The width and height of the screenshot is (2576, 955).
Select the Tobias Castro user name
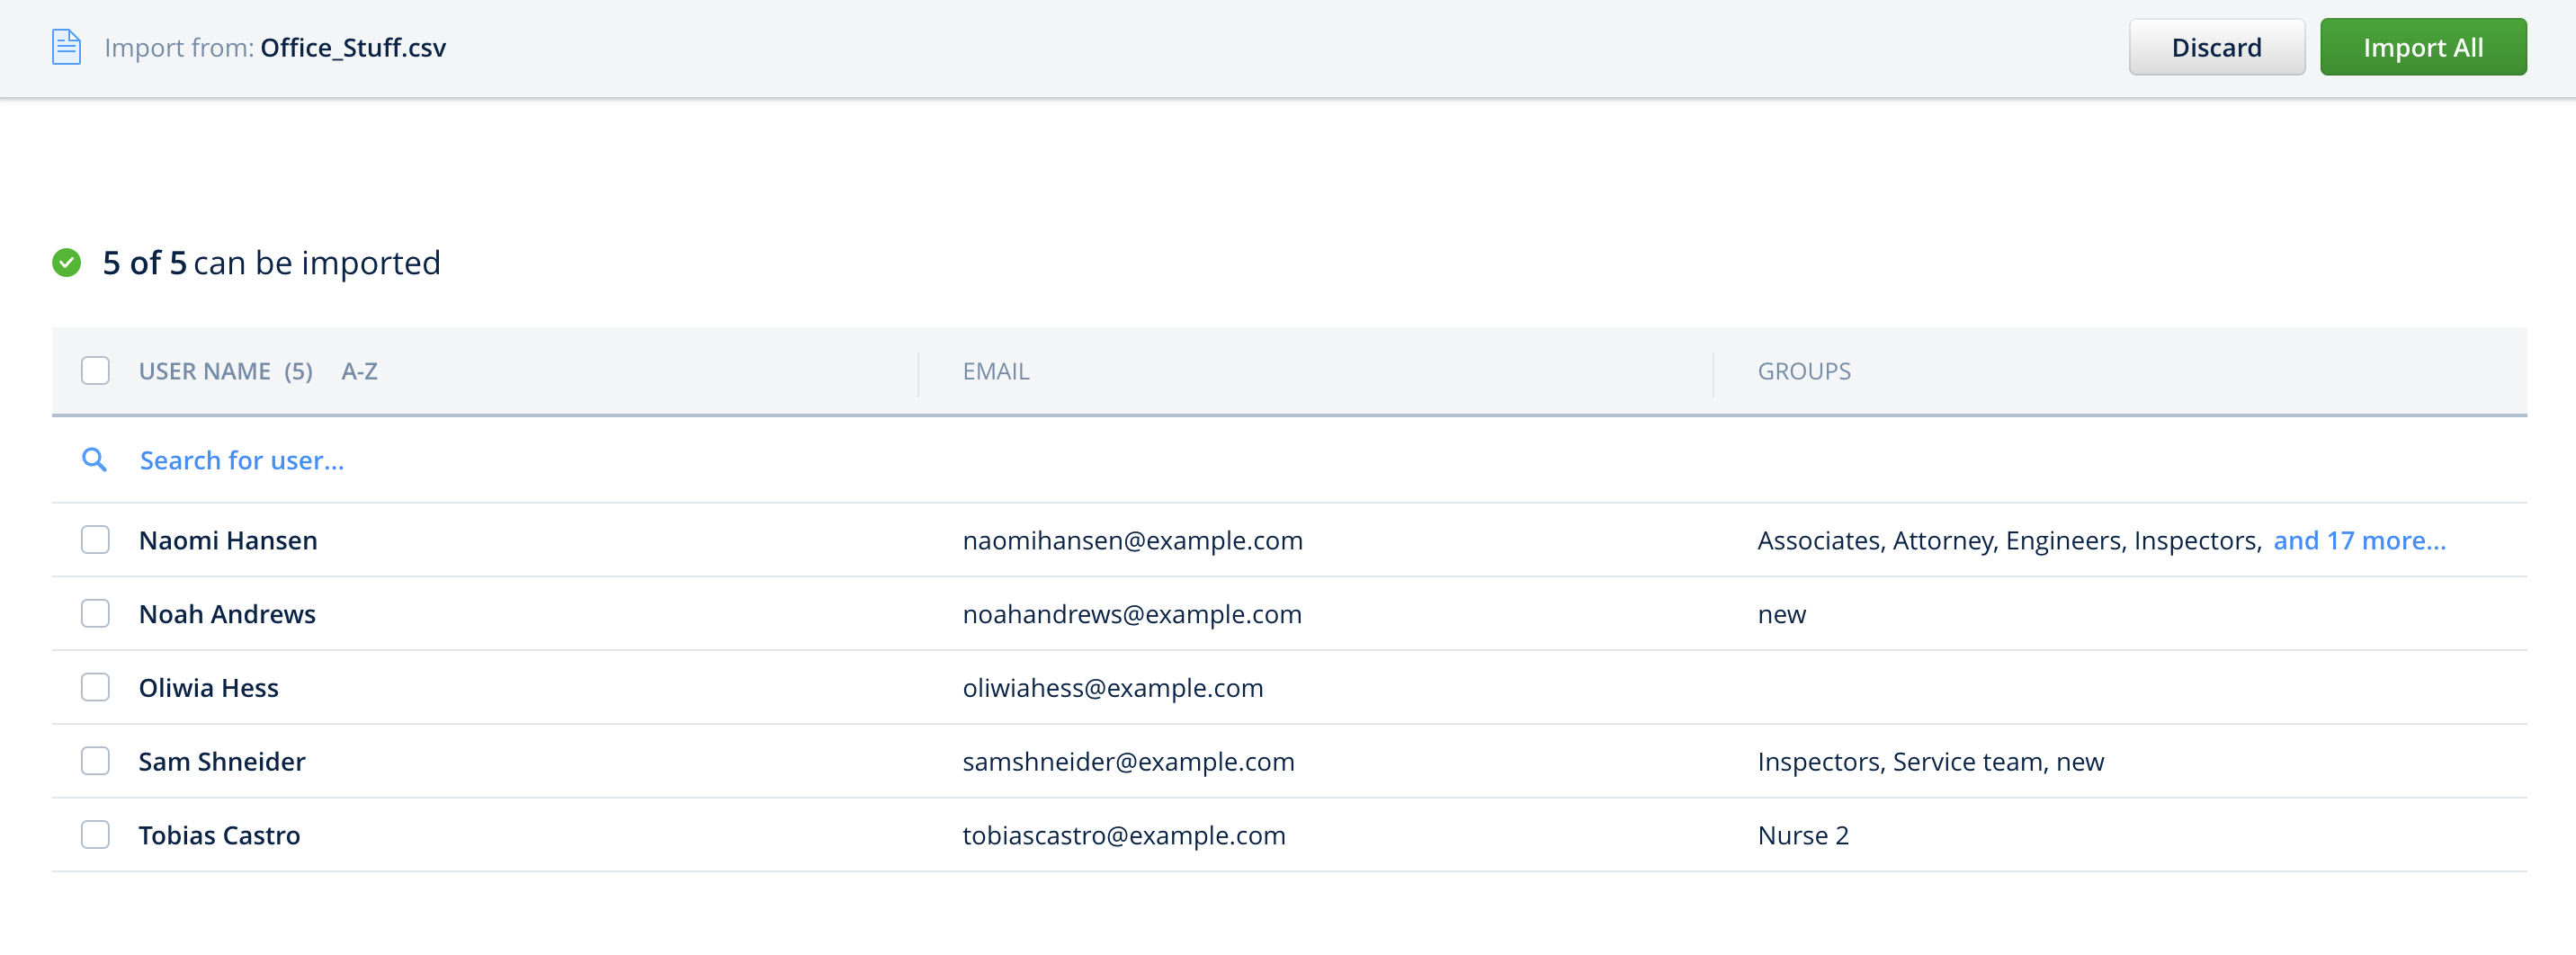pyautogui.click(x=219, y=835)
